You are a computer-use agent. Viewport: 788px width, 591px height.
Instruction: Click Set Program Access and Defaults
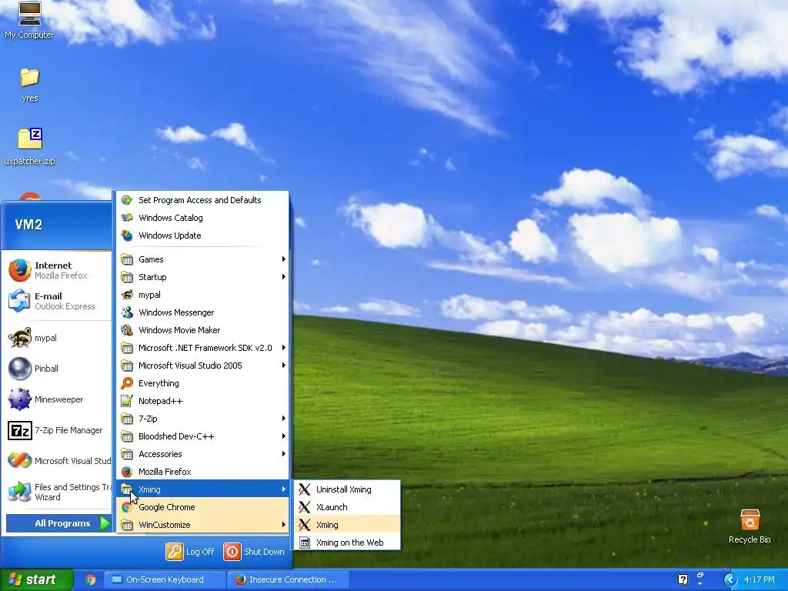point(203,200)
